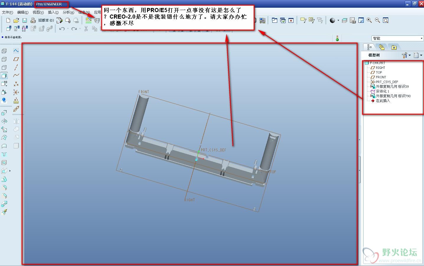This screenshot has height=266, width=424.
Task: Open the 视图(V) menu
Action: coord(38,12)
